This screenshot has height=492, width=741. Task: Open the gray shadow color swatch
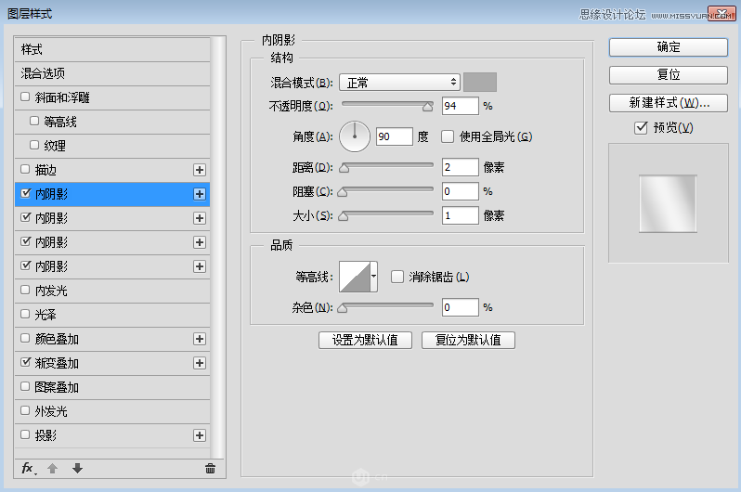(x=480, y=83)
